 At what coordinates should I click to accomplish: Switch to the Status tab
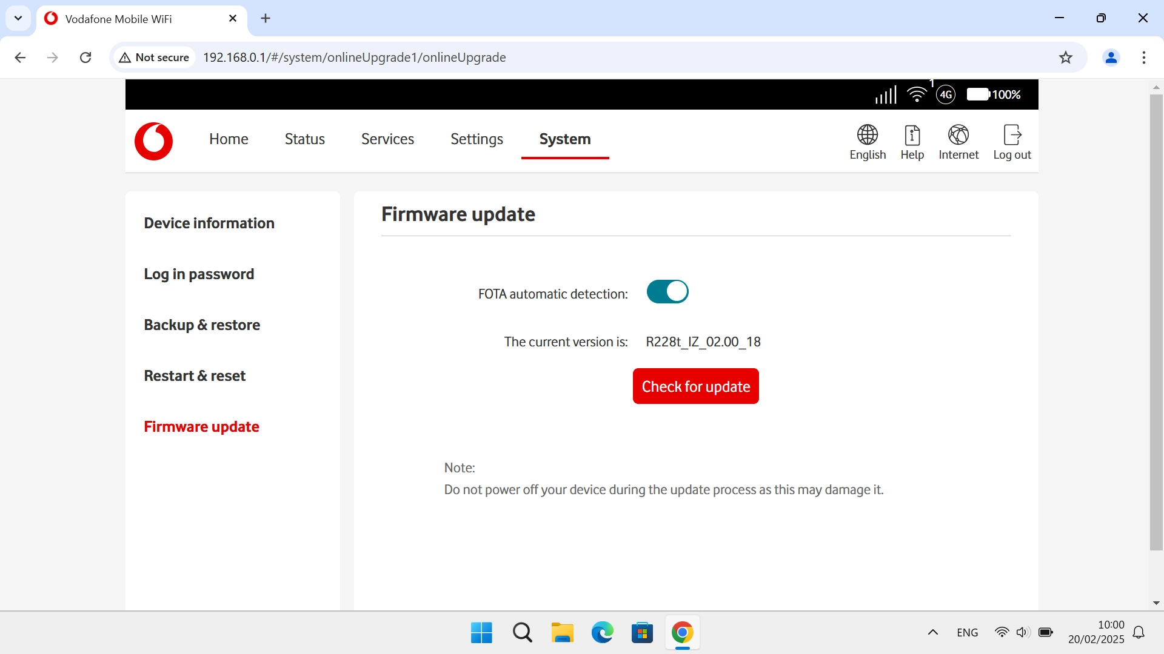click(x=304, y=139)
